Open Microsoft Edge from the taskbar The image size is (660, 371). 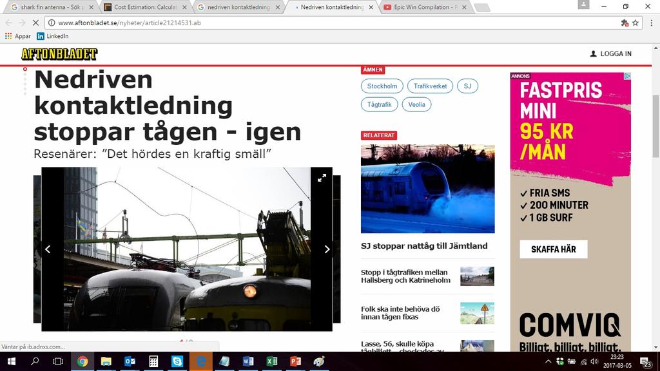point(201,361)
